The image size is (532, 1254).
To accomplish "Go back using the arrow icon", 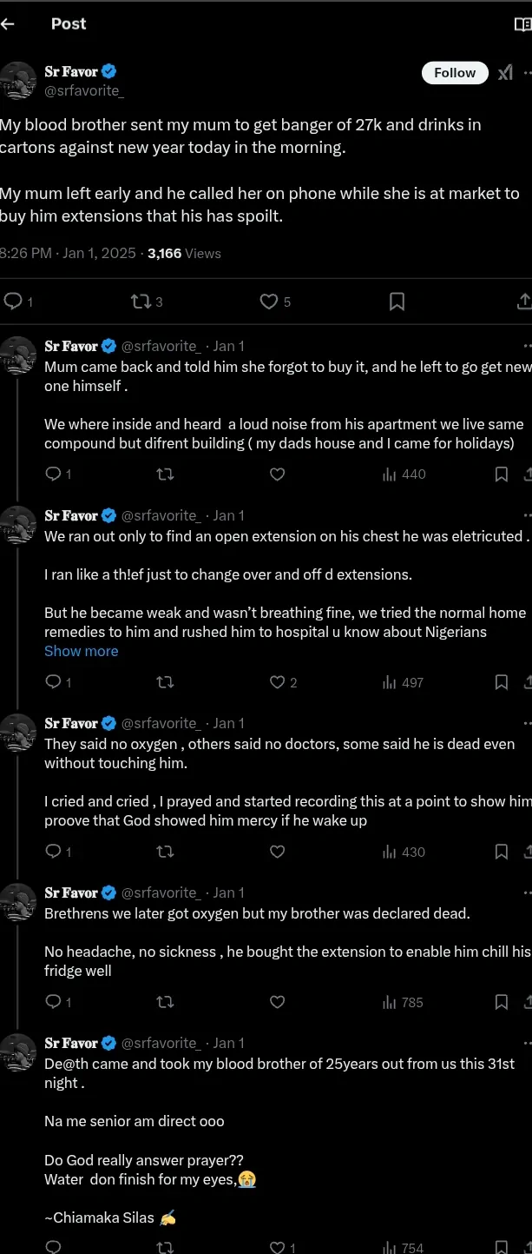I will (8, 24).
